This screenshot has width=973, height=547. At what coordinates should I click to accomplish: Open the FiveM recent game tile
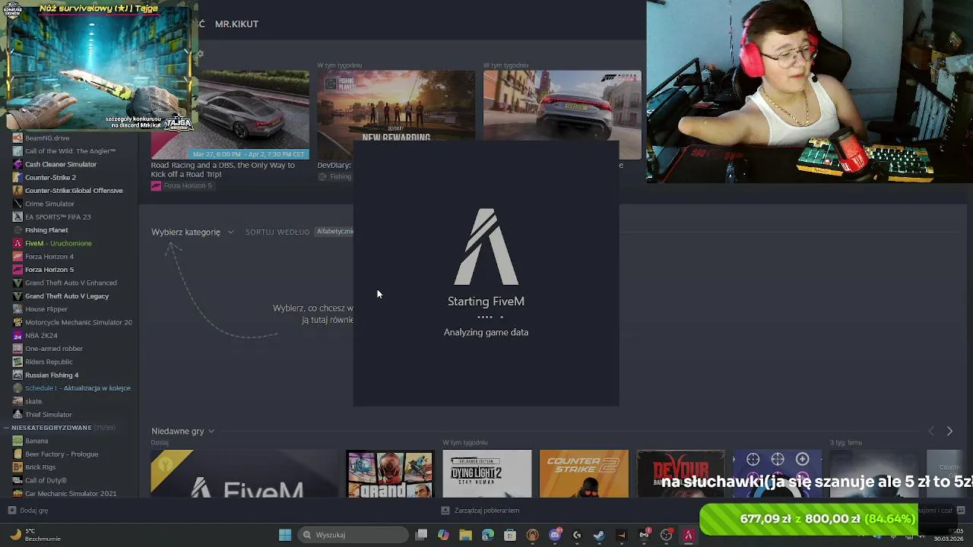(243, 474)
